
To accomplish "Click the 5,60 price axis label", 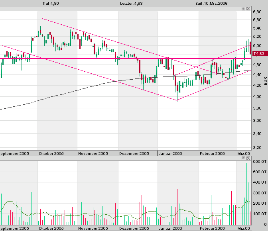I will point(257,20).
